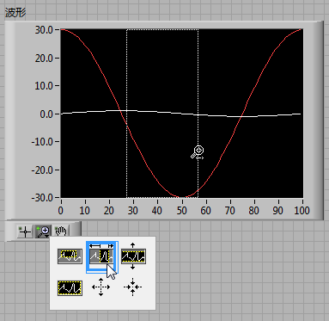Select the hand panning tool
The image size is (329, 321).
pos(61,231)
